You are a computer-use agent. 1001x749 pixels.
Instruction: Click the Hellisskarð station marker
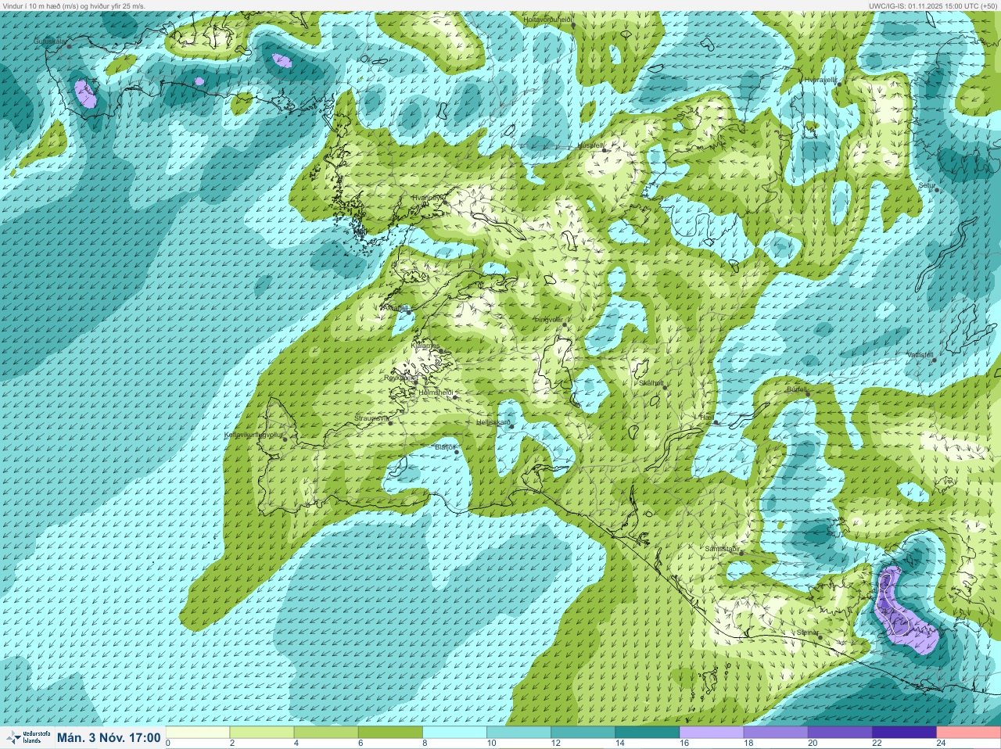(x=511, y=426)
